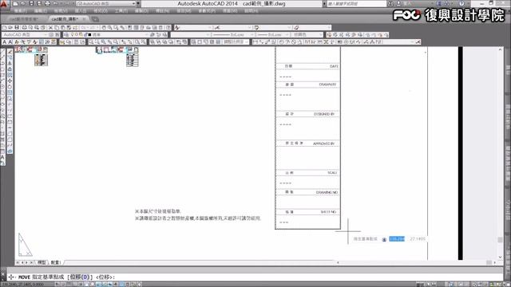Click Plot printer icon in quick access toolbar
Image resolution: width=511 pixels, height=287 pixels.
tap(47, 3)
